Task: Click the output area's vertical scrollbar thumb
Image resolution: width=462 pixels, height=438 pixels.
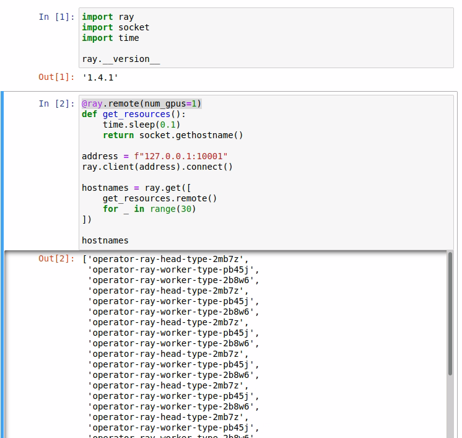Action: (x=450, y=313)
